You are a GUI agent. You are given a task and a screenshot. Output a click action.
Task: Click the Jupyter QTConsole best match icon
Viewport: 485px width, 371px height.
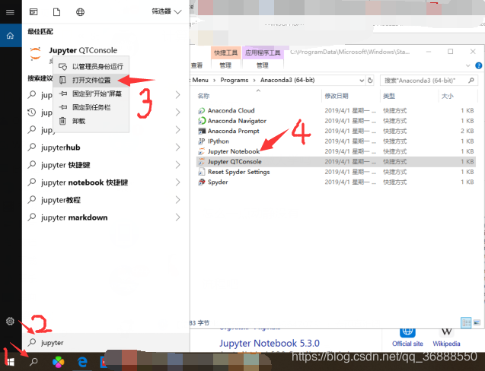click(x=35, y=53)
